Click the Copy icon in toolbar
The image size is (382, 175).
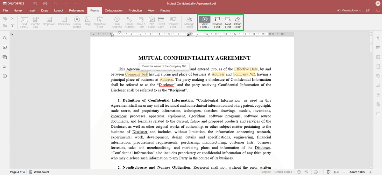[5, 19]
